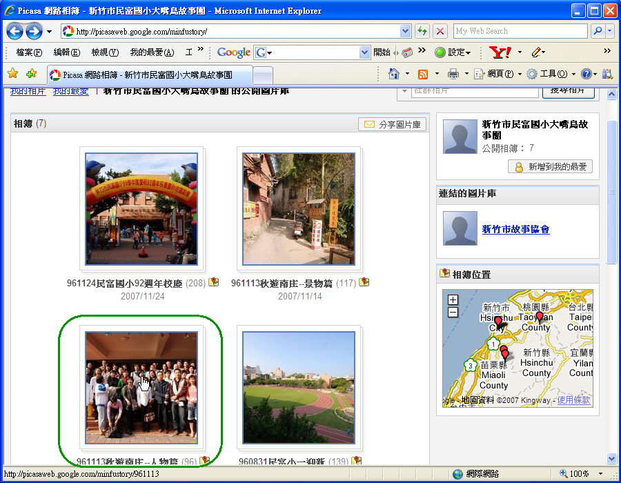
Task: Open the 檢視 (View) menu
Action: pyautogui.click(x=104, y=52)
